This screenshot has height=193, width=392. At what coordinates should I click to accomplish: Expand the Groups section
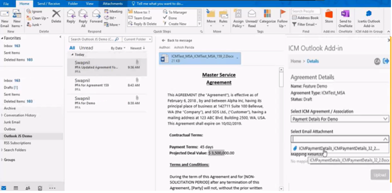click(x=2, y=160)
